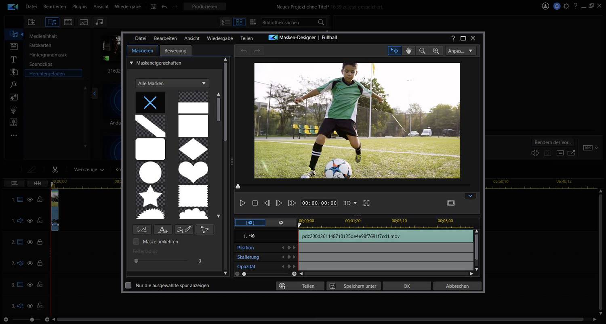The image size is (606, 324).
Task: Enable Nur die ausgewählte spur anzeigen
Action: [128, 285]
